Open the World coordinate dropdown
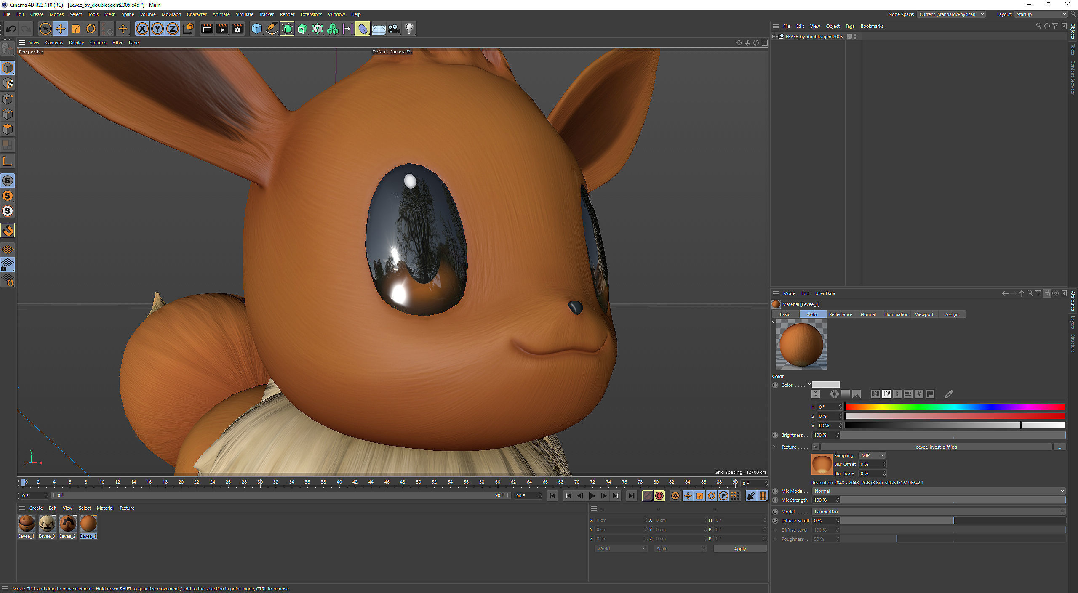Screen dimensions: 1078x593 click(x=621, y=549)
